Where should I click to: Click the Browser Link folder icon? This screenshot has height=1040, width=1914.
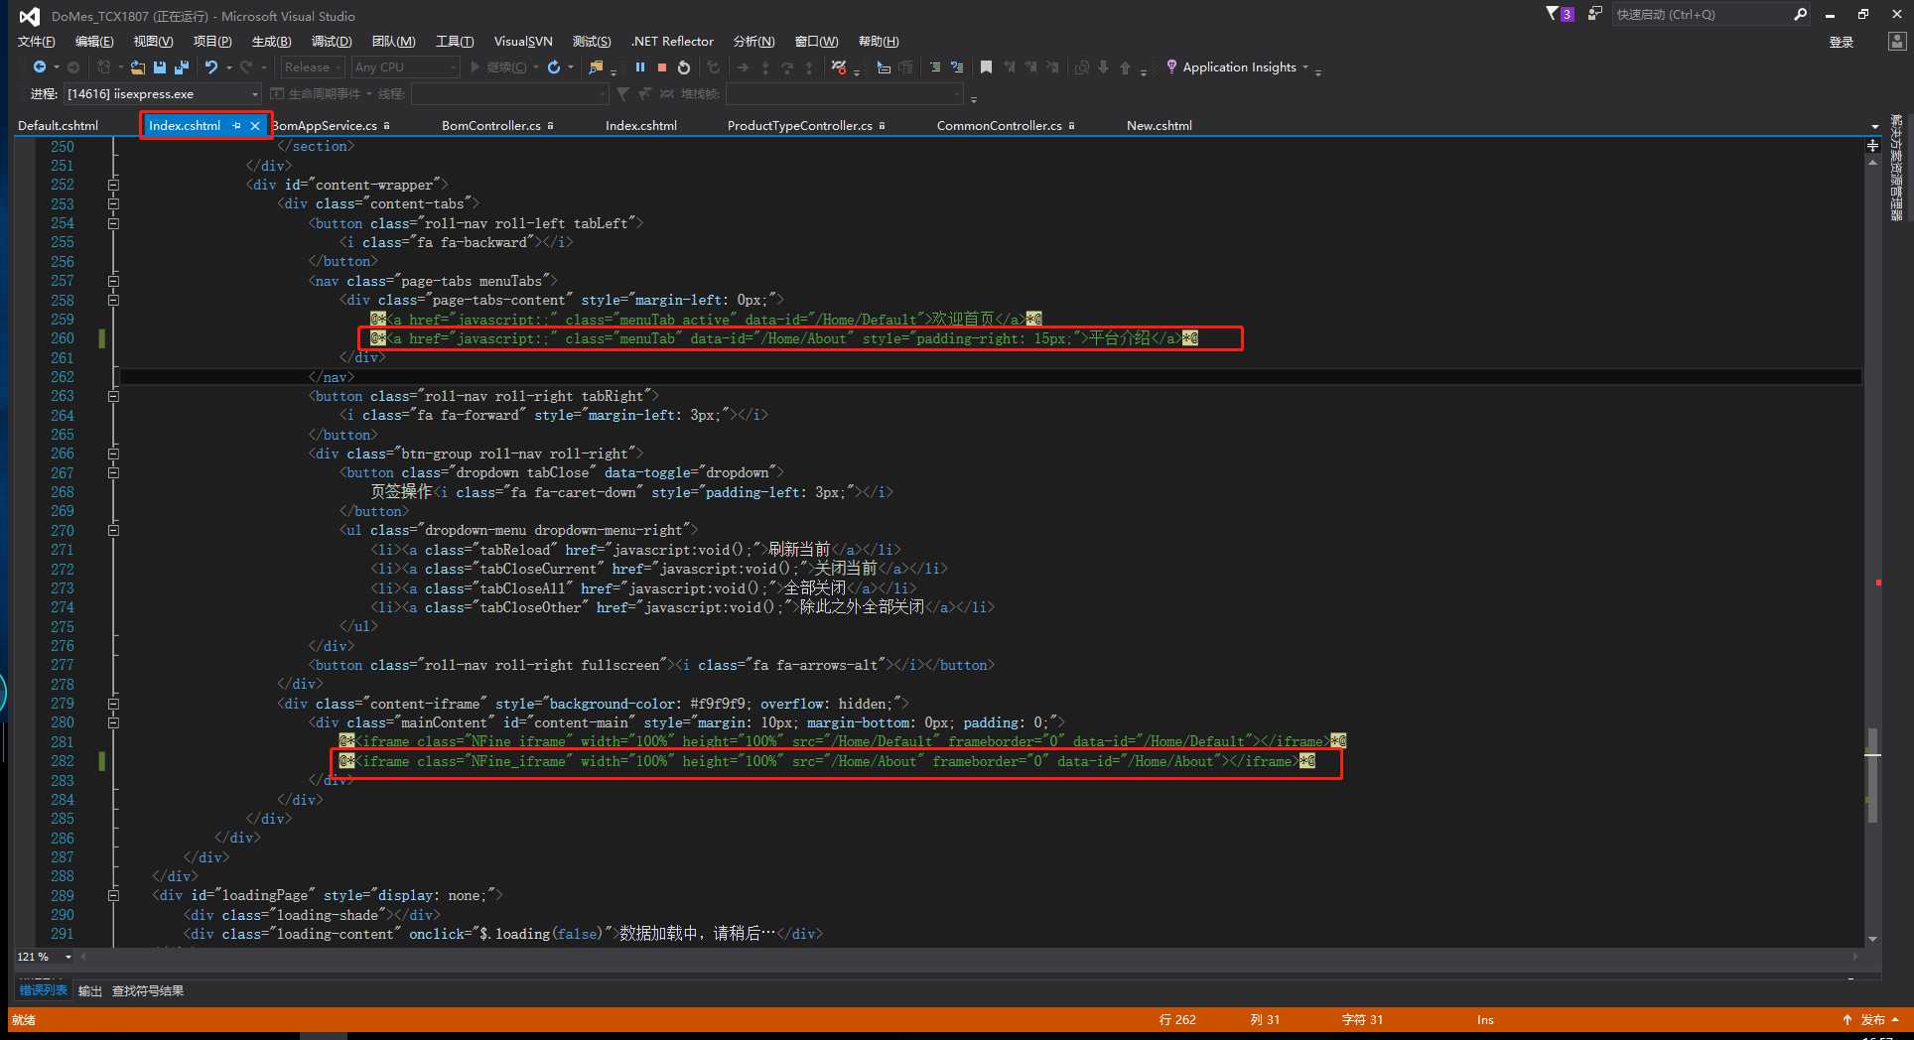coord(596,66)
